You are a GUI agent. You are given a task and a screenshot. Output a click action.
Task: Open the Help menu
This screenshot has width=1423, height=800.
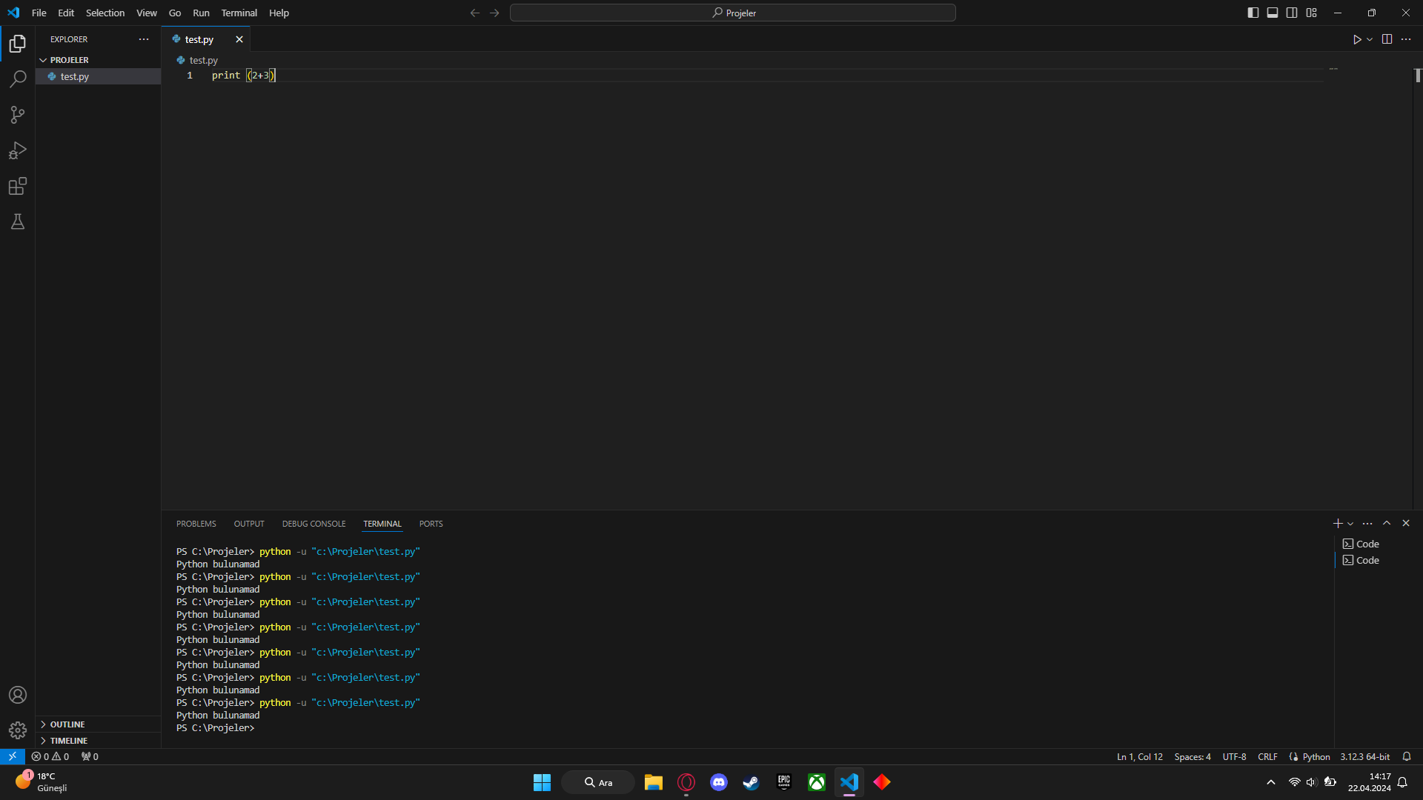pyautogui.click(x=279, y=13)
